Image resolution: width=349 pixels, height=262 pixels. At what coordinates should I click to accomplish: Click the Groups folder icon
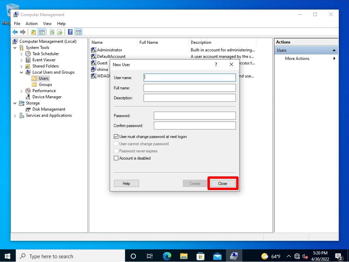(34, 85)
